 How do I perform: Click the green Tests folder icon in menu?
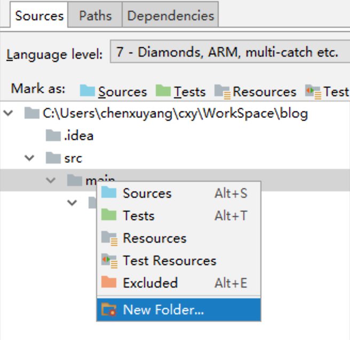(109, 215)
